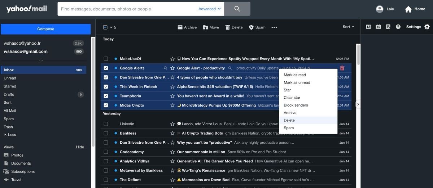The image size is (433, 188).
Task: Open the Calendar icon in right toolbar
Action: (378, 27)
